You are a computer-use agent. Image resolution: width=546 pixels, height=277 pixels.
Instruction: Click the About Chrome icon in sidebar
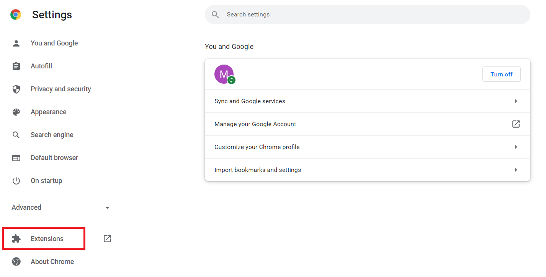tap(16, 262)
